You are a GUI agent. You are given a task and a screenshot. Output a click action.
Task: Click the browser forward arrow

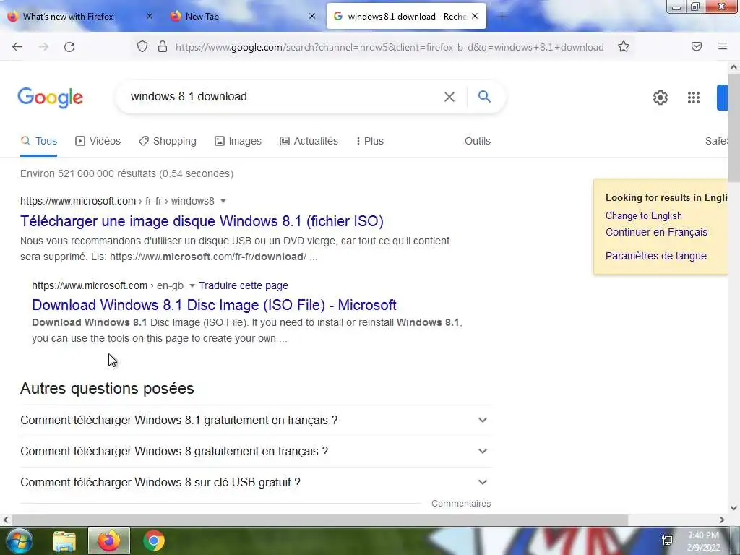point(43,47)
